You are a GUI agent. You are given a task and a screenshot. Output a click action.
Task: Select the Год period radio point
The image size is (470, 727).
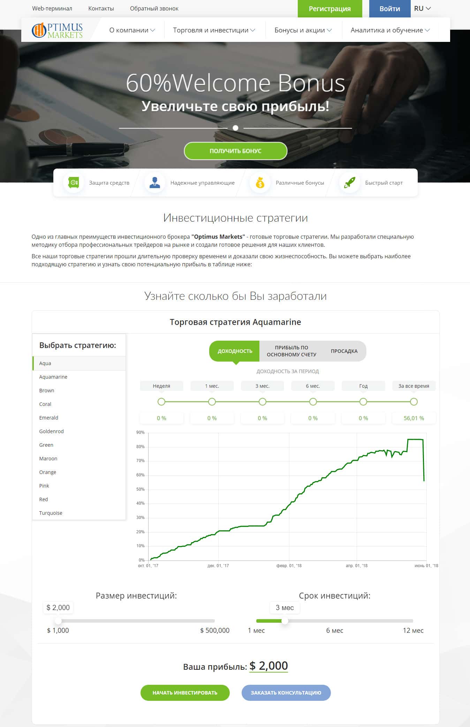tap(363, 402)
